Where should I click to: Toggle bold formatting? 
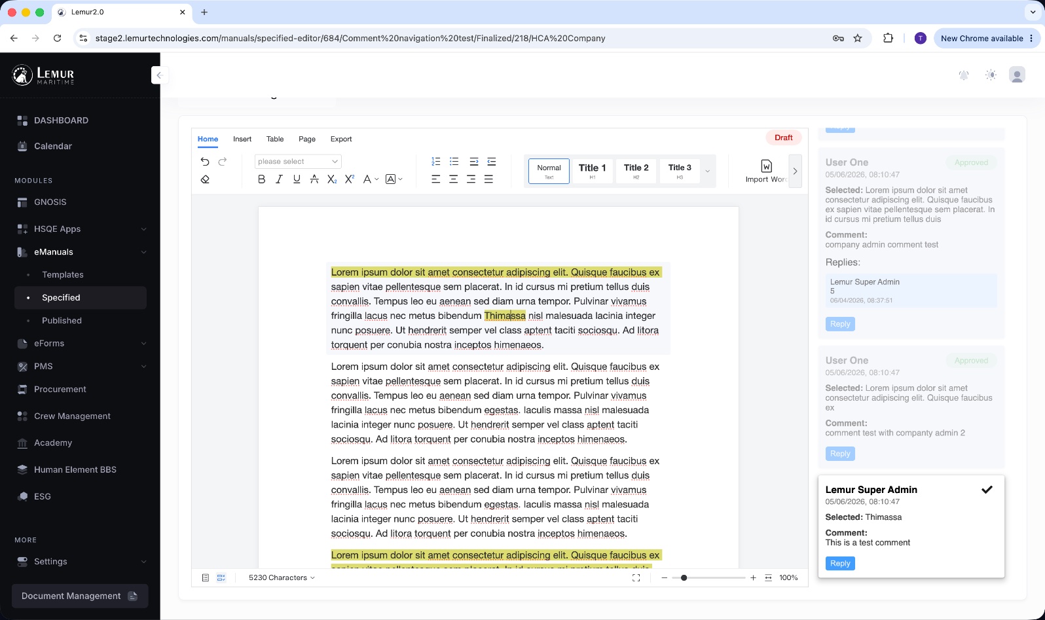click(x=261, y=179)
